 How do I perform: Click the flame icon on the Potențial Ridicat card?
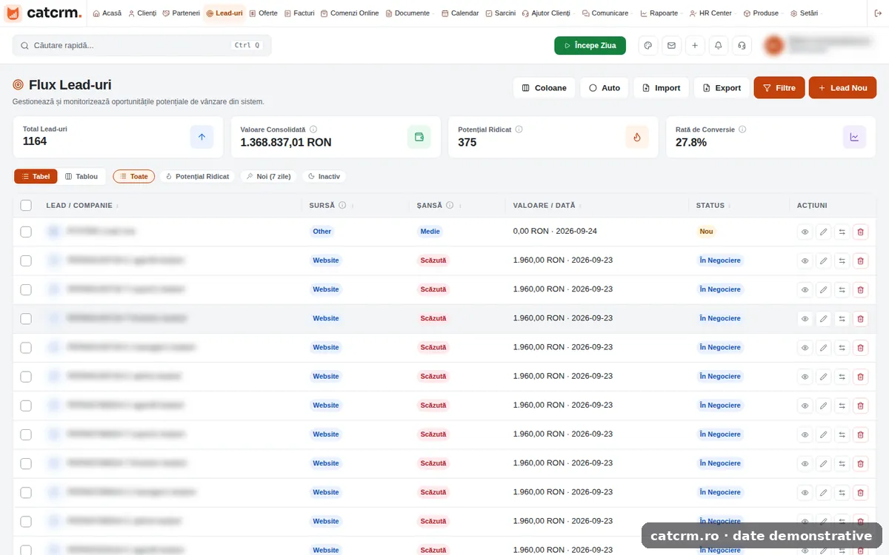click(x=637, y=137)
